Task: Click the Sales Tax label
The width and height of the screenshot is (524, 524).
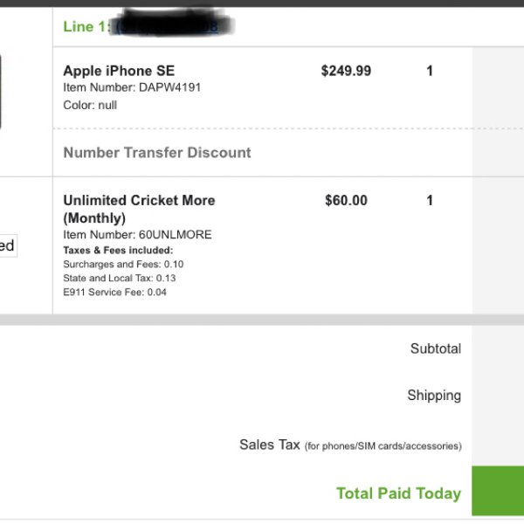Action: (x=350, y=445)
